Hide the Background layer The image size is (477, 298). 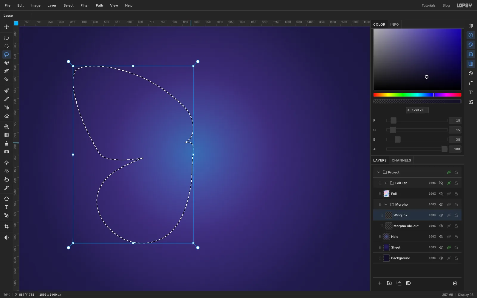pos(441,258)
